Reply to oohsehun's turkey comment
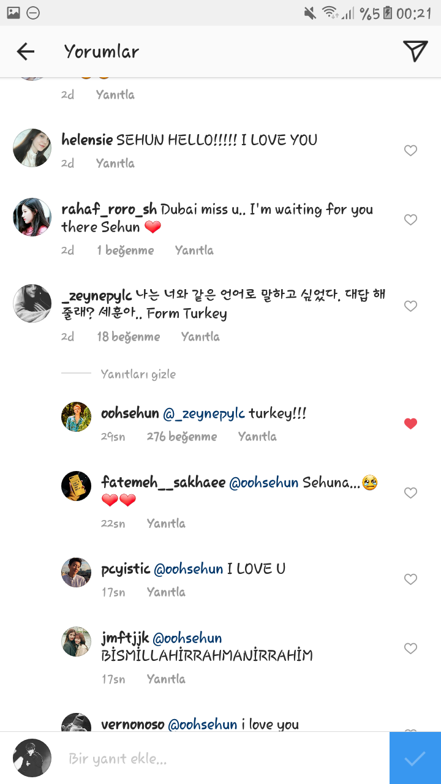441x784 pixels. coord(257,437)
